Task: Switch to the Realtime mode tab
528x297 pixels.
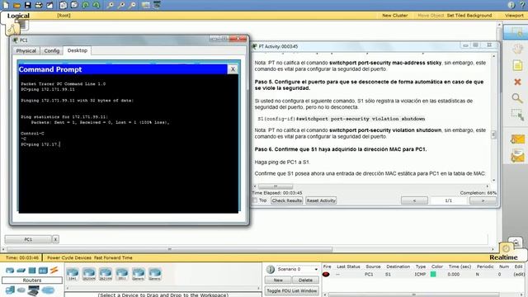Action: (503, 257)
